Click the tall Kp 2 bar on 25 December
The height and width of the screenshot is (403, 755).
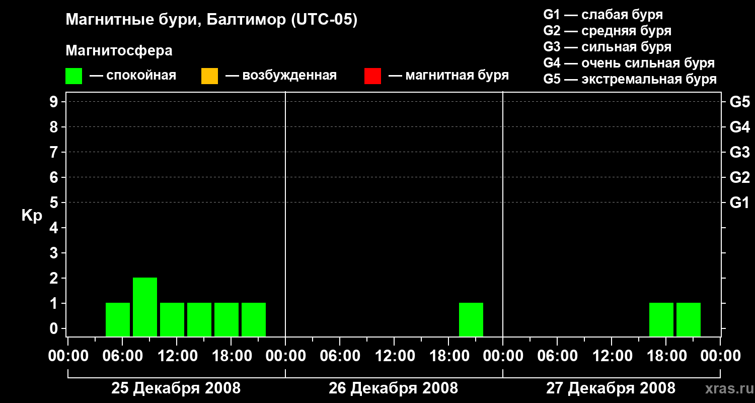click(145, 307)
